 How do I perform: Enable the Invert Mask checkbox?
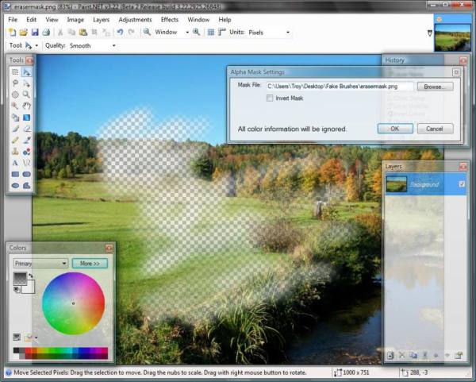271,98
